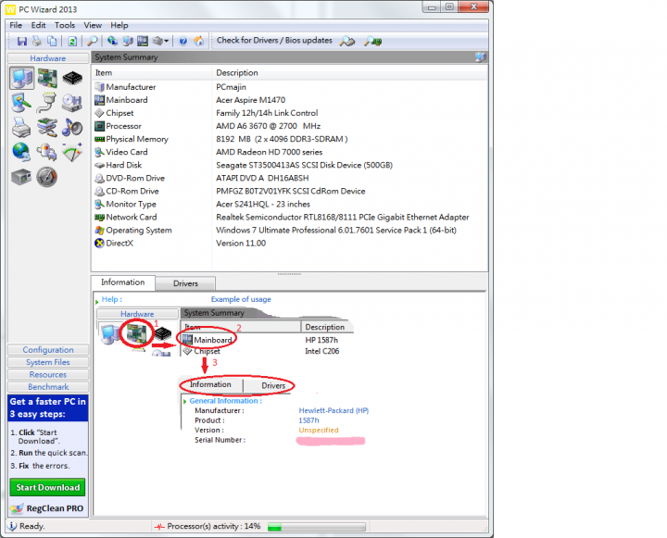Open the File menu

pos(16,25)
